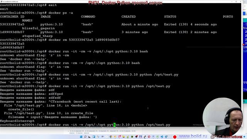Click the input value 'sdffgsd'
This screenshot has width=247, height=139.
[56, 94]
